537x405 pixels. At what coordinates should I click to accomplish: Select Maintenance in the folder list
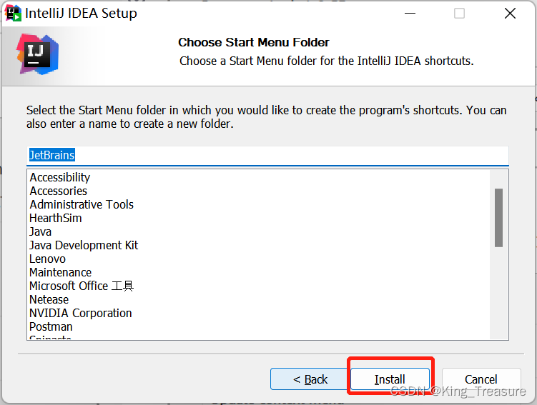[60, 272]
